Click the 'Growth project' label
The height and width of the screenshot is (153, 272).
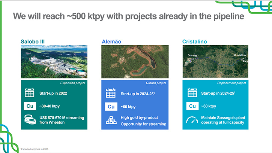coord(156,83)
